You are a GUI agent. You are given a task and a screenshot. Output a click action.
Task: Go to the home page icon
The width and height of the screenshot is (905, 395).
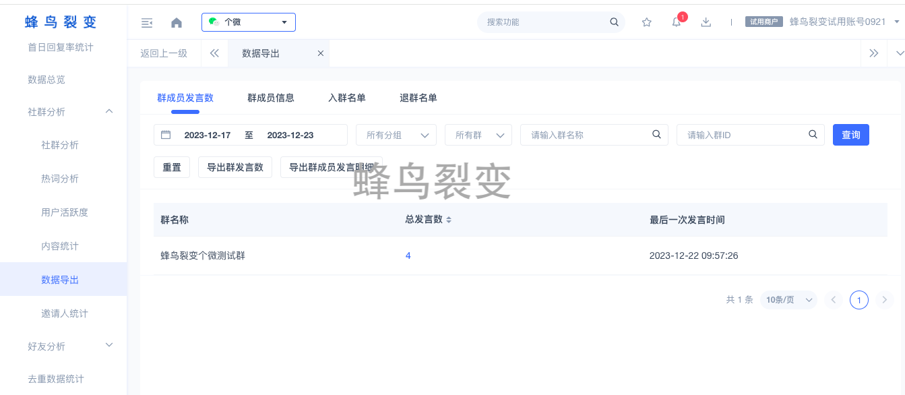177,23
